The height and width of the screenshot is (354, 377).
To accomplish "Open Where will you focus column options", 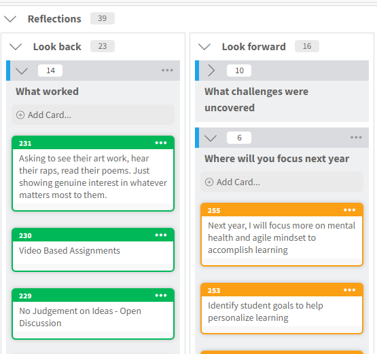I will coord(356,138).
